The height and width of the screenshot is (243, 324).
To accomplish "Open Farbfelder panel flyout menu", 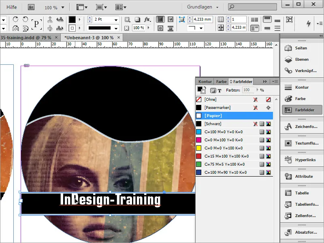I will tap(275, 82).
